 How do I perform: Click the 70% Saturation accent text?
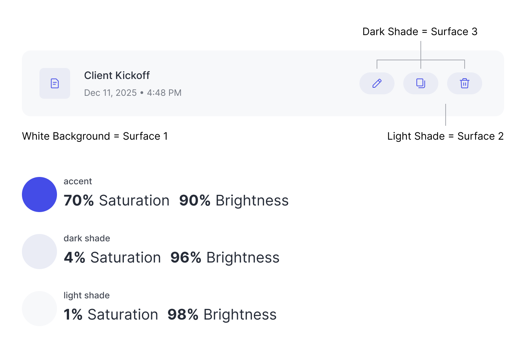click(x=117, y=201)
